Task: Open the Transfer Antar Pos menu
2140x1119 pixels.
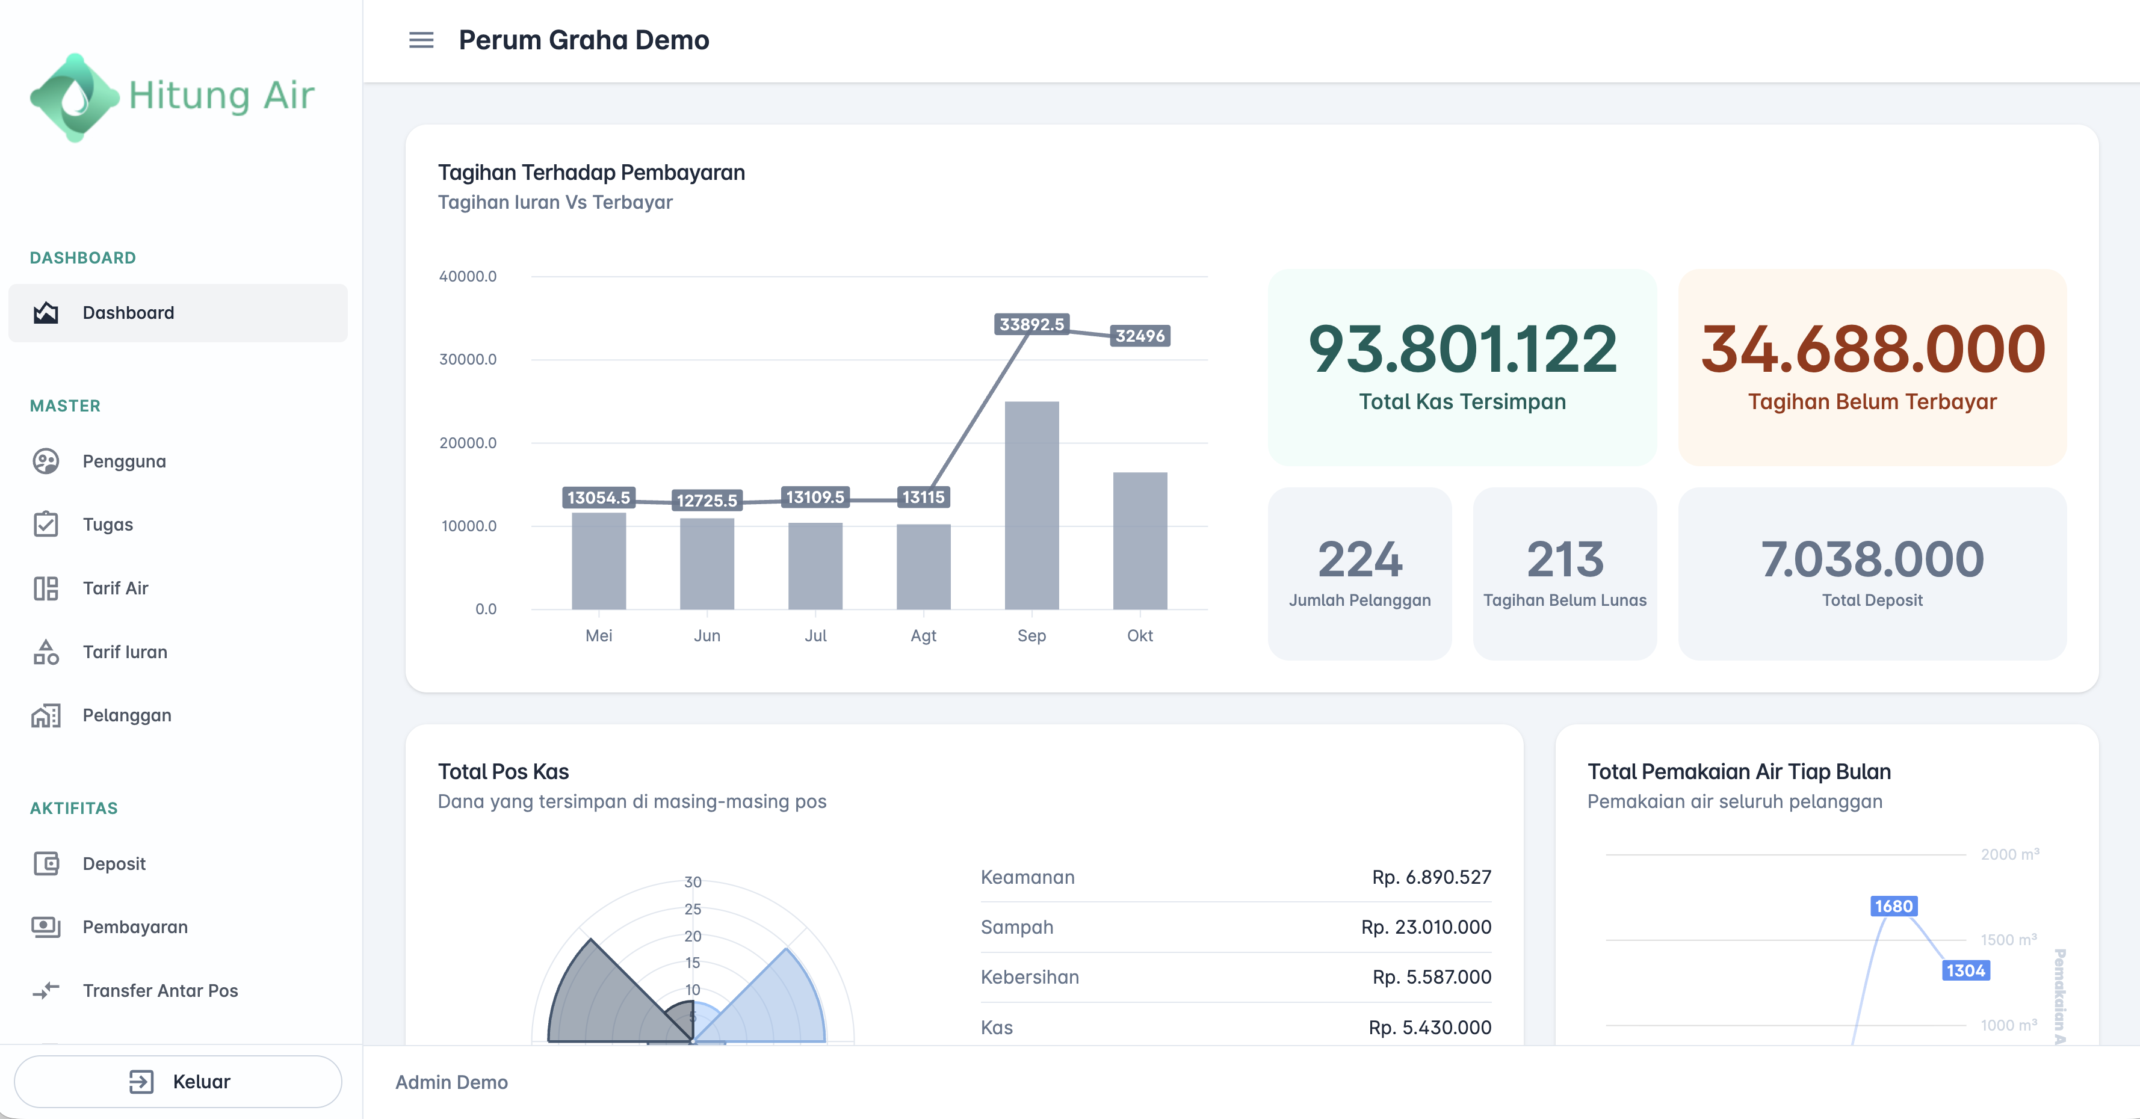Action: (160, 990)
